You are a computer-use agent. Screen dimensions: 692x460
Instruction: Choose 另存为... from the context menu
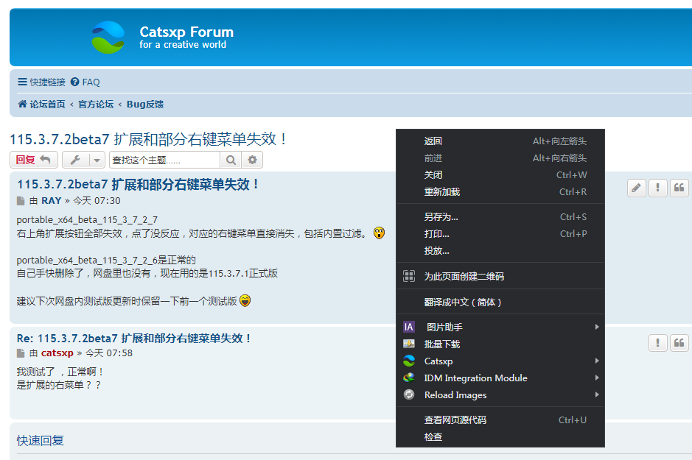click(500, 217)
